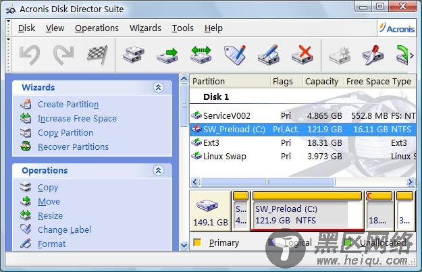Click the Change Label sidebar icon
The image size is (422, 272).
[26, 229]
